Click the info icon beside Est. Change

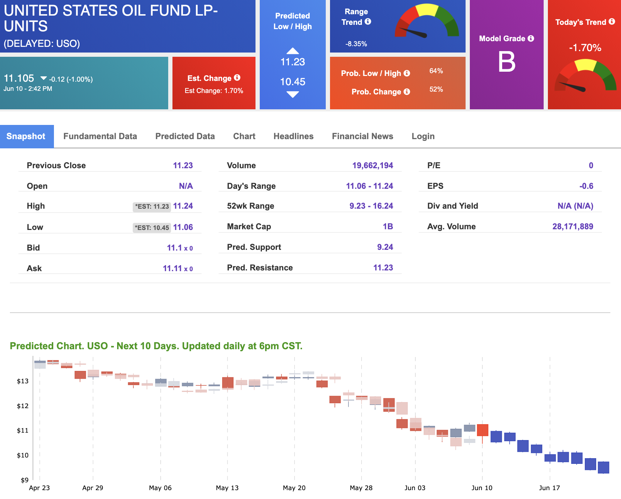pos(237,77)
